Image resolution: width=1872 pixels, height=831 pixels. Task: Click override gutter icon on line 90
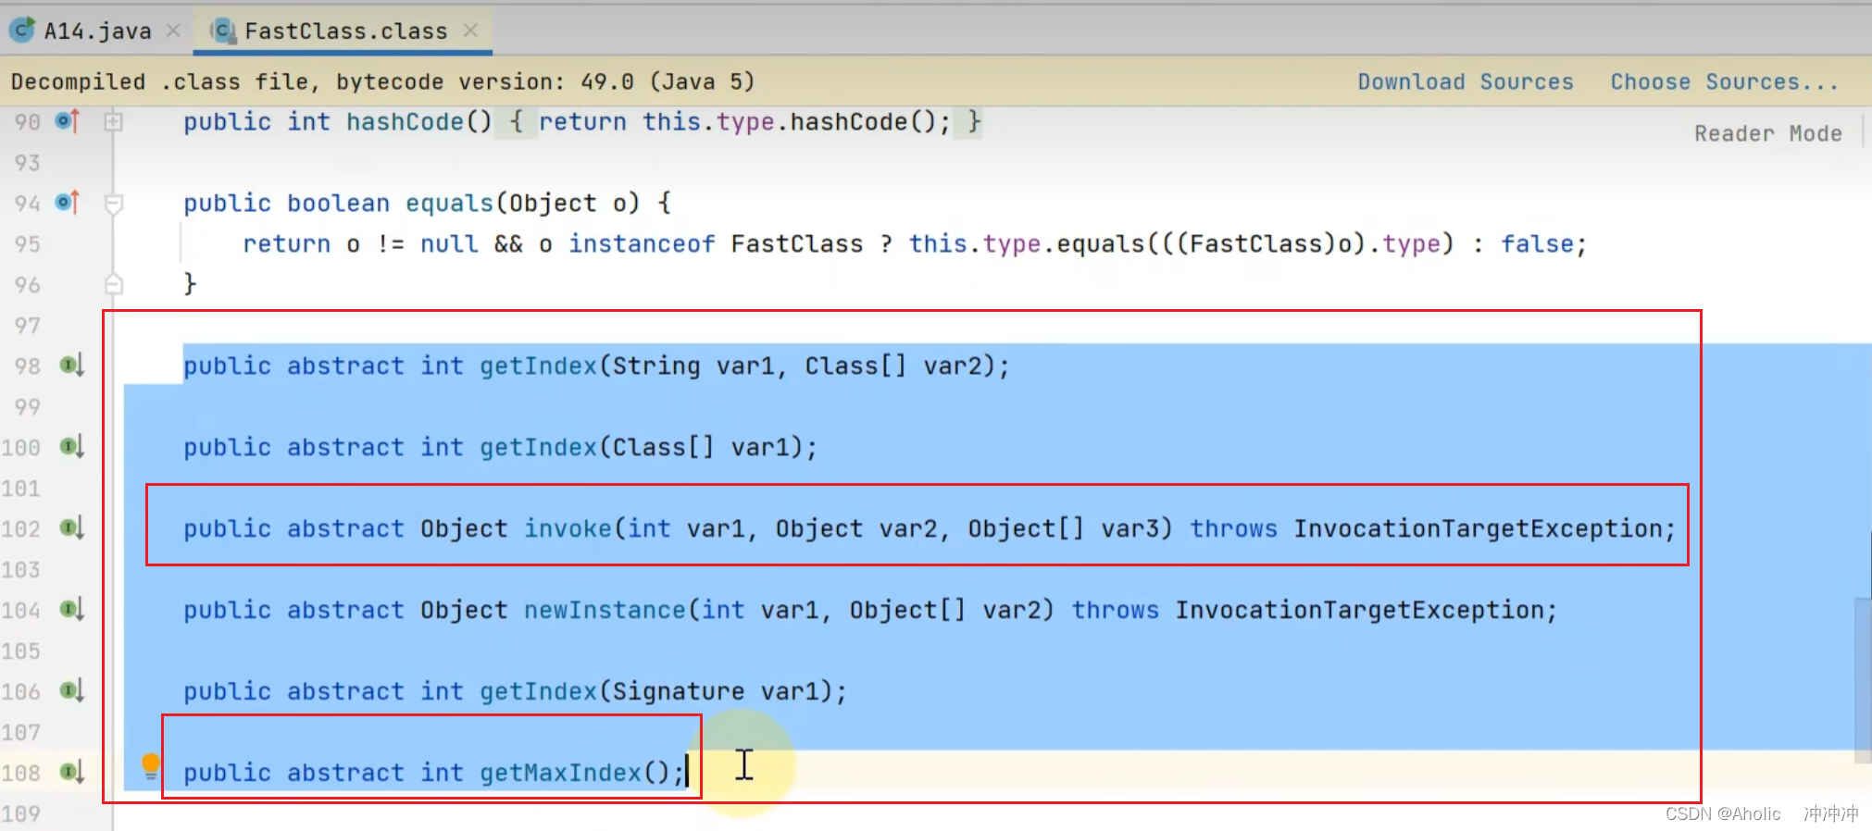69,121
